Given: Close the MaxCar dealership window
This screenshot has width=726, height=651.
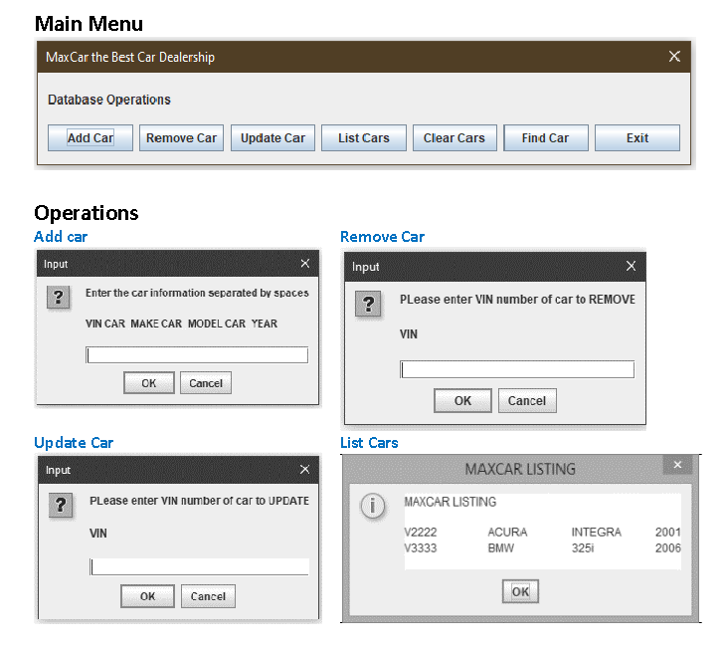Looking at the screenshot, I should [x=674, y=57].
